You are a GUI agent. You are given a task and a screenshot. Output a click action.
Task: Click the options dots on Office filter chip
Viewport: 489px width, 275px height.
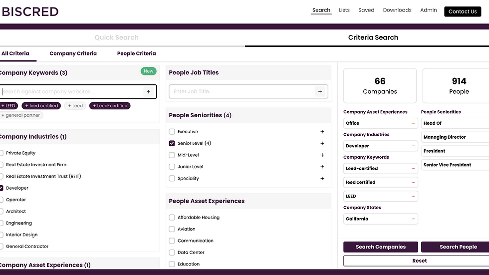413,123
